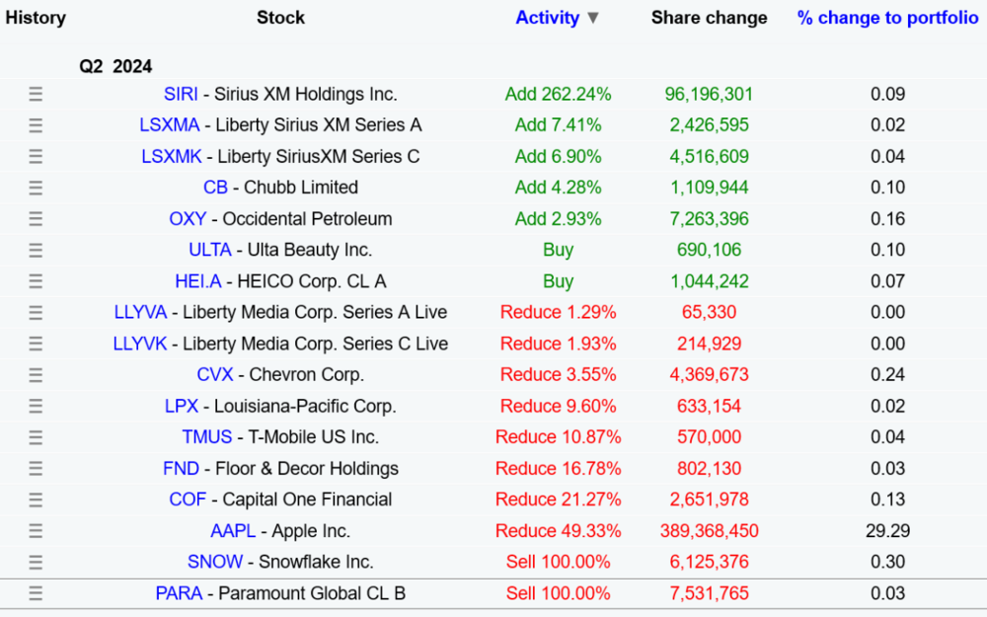Open history icon for T-Mobile US row

[x=36, y=437]
